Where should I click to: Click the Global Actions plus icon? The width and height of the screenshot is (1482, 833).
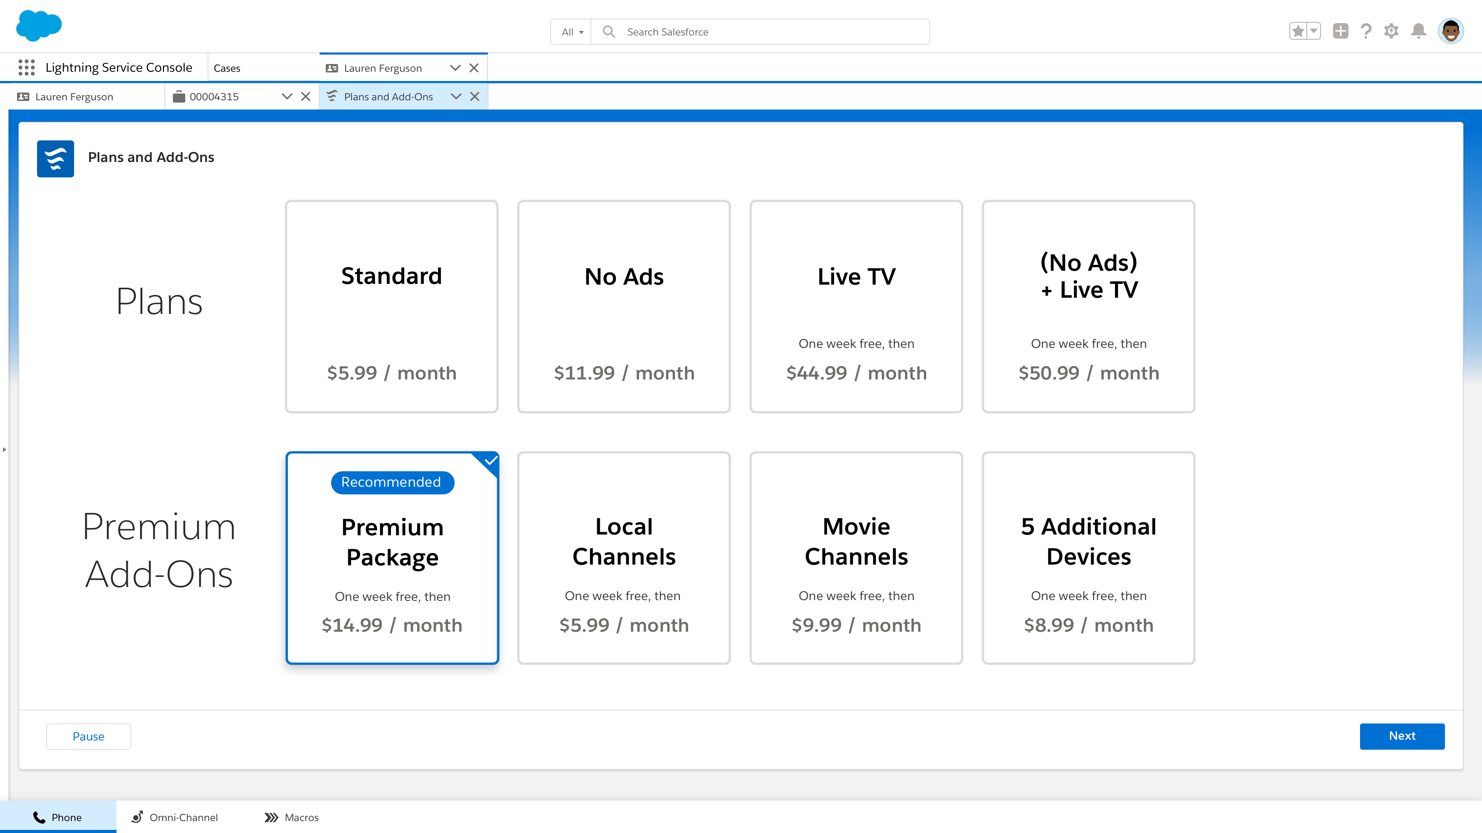pyautogui.click(x=1340, y=31)
